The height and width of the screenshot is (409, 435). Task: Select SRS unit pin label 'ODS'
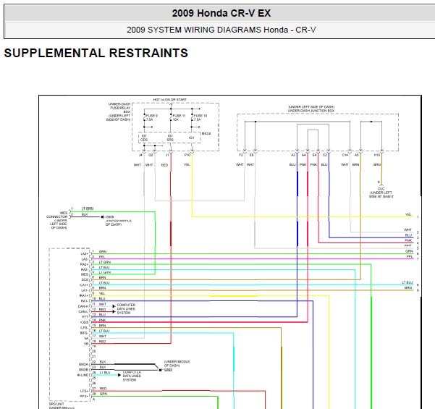coord(85,322)
